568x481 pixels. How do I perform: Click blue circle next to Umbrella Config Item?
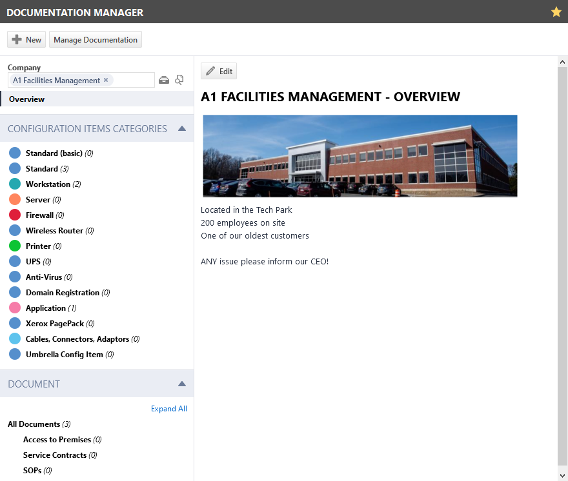tap(15, 355)
